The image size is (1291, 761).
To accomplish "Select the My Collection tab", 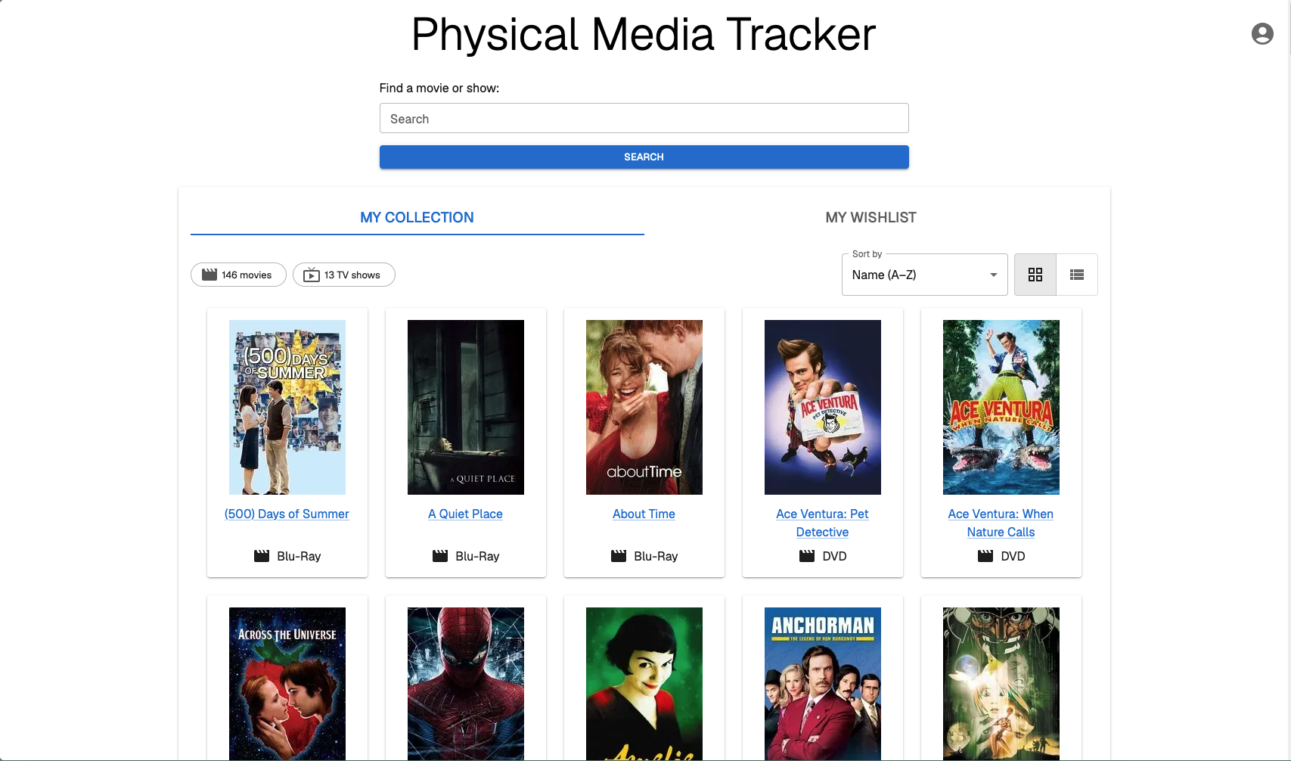I will pos(417,218).
